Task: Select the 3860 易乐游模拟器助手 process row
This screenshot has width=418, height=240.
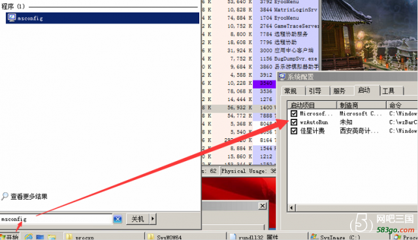Action: tap(260, 67)
